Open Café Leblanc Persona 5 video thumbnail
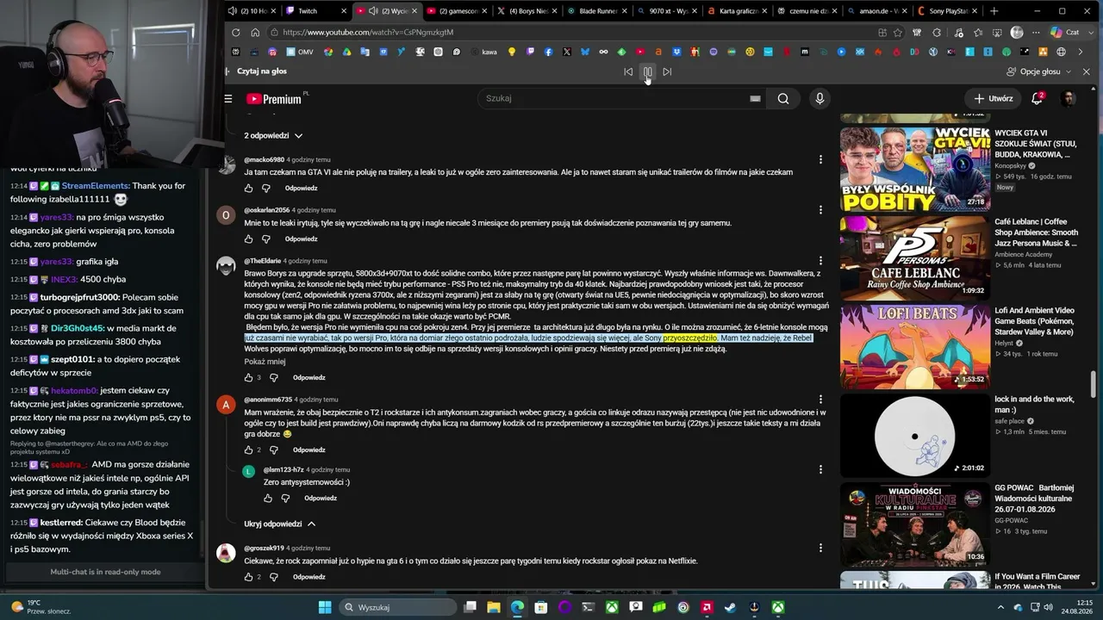This screenshot has width=1103, height=620. [914, 257]
